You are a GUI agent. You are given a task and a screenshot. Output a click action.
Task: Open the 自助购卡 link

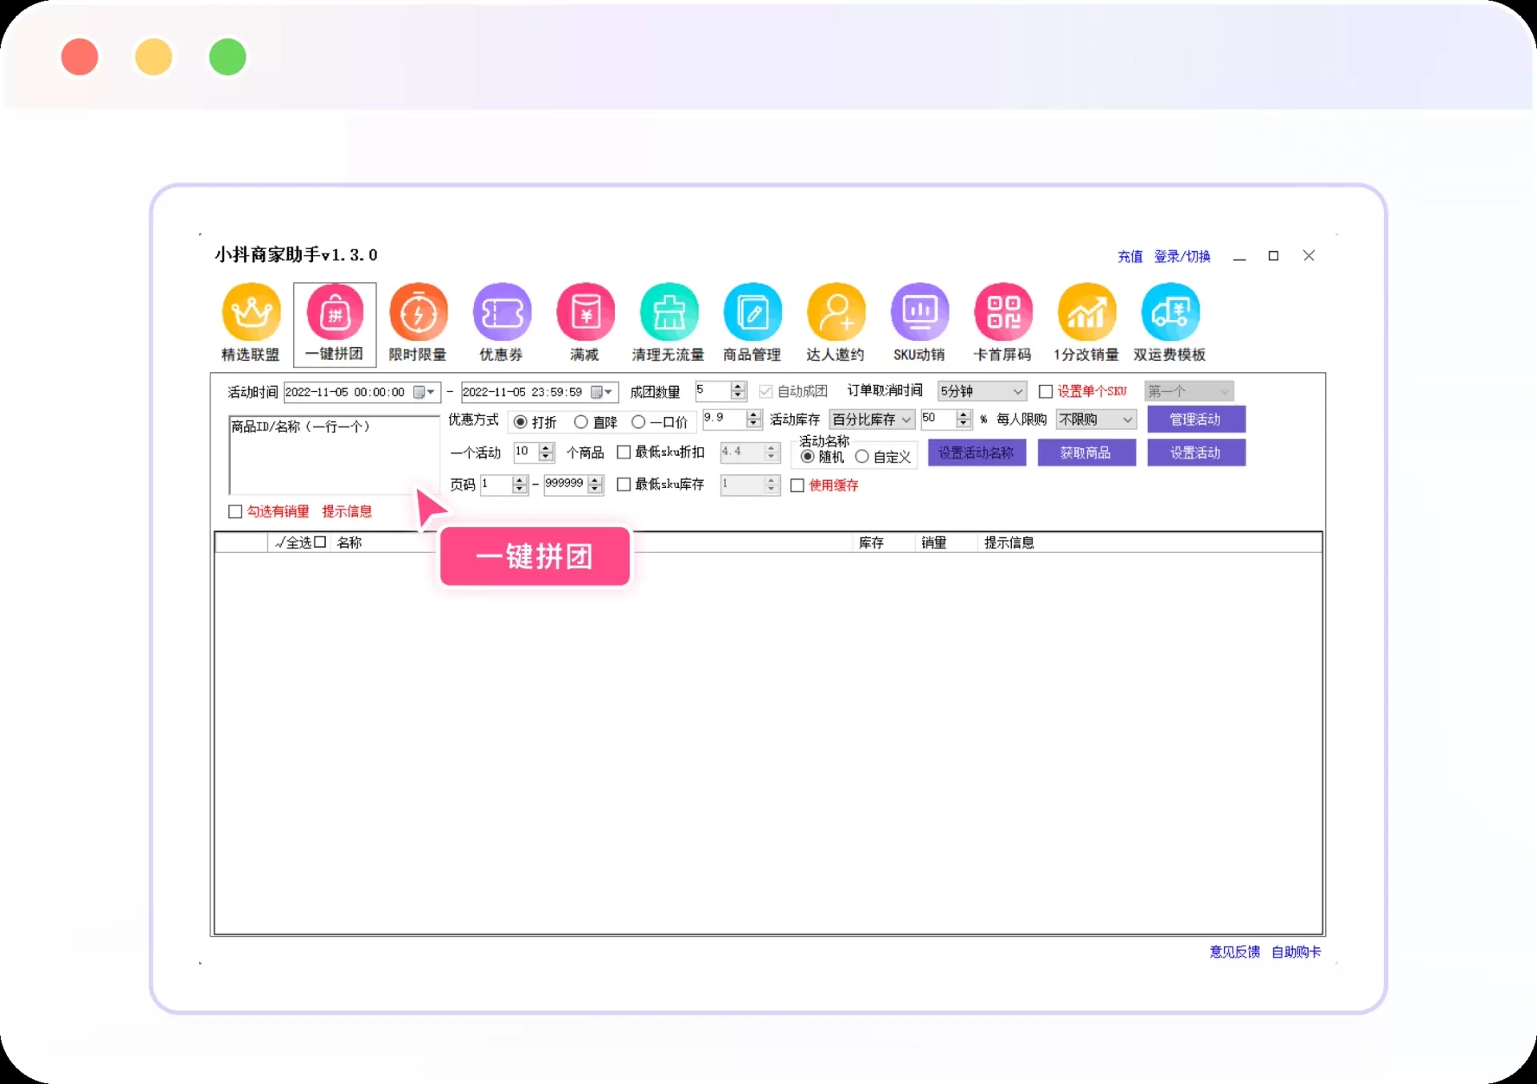[1297, 952]
